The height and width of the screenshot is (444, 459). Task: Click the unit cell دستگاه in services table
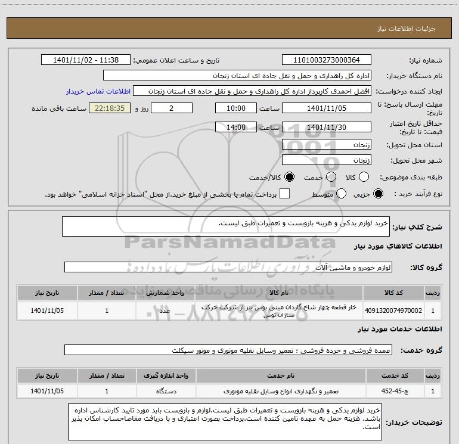tap(166, 391)
